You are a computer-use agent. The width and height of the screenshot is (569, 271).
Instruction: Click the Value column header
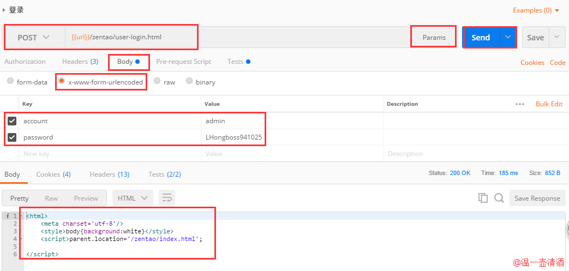point(212,104)
